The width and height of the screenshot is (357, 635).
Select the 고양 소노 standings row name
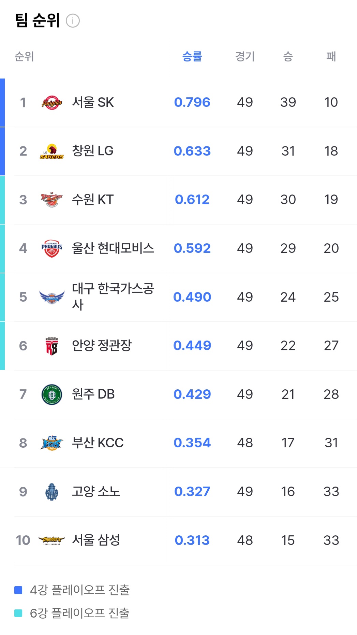[x=96, y=492]
